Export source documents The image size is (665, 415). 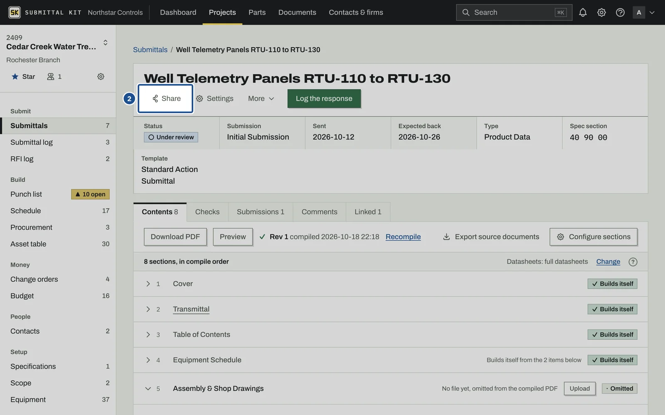pos(491,237)
